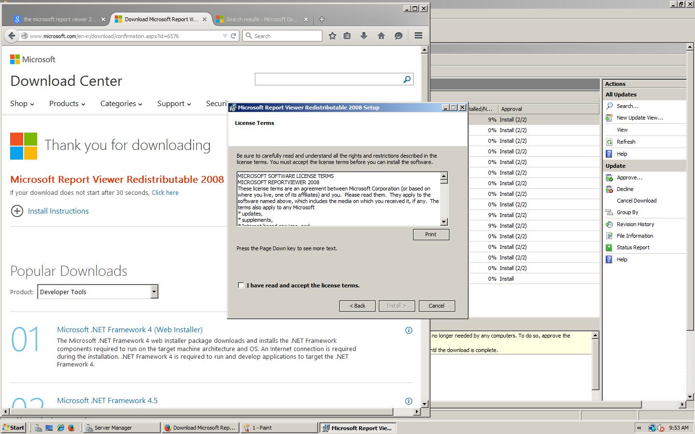Screen dimensions: 695x434
Task: Open the Firefox downloads arrow icon
Action: (x=364, y=36)
